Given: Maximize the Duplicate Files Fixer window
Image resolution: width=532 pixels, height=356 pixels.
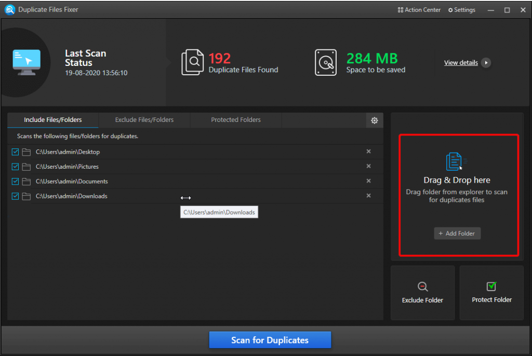Looking at the screenshot, I should 507,10.
